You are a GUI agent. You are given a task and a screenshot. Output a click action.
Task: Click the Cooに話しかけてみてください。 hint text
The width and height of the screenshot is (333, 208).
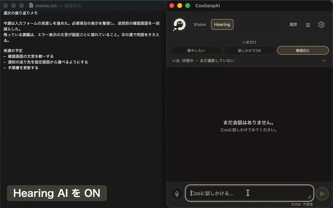248,130
